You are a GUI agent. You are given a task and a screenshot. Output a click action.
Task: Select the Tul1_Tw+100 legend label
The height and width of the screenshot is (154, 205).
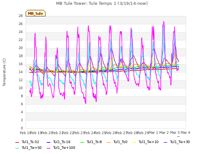point(64,148)
